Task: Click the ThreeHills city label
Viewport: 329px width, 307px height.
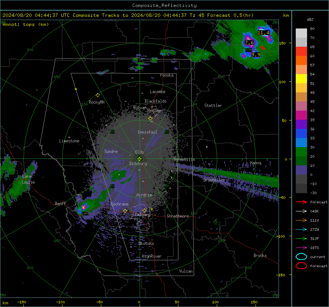Action: pyautogui.click(x=184, y=160)
